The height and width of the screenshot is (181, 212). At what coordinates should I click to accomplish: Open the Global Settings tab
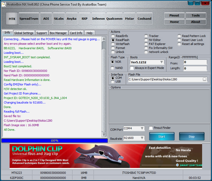coord(24,33)
